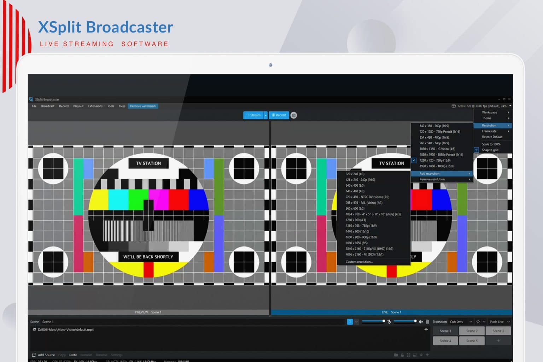This screenshot has width=543, height=362.
Task: Toggle visibility of default.mp4 source
Action: click(x=426, y=329)
